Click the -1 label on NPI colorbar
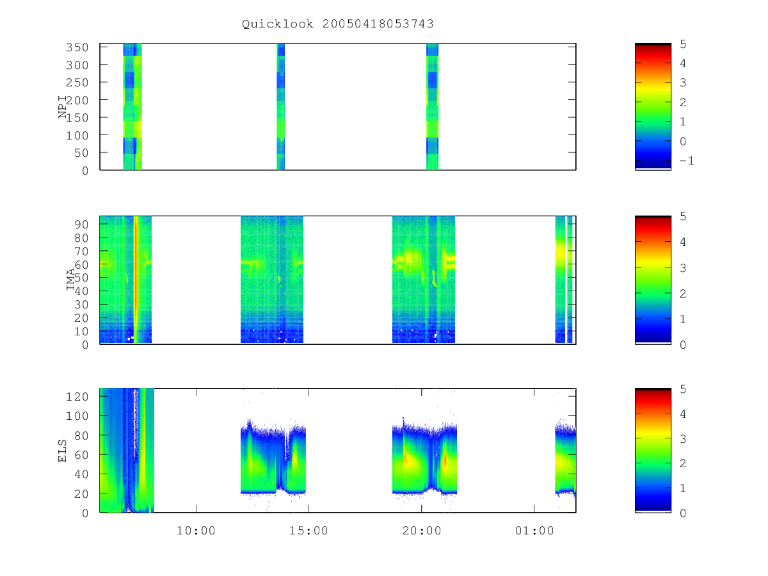The image size is (768, 576). point(685,161)
